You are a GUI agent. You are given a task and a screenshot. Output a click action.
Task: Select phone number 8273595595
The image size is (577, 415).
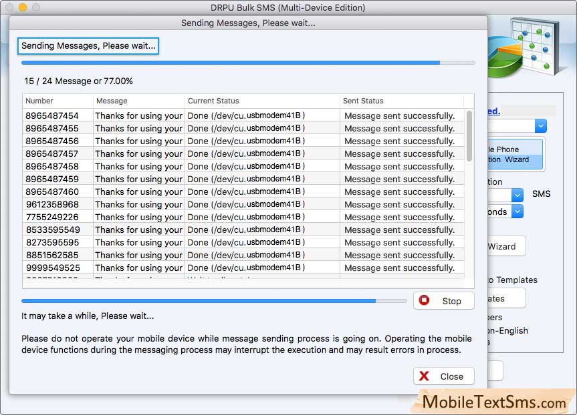pyautogui.click(x=52, y=242)
